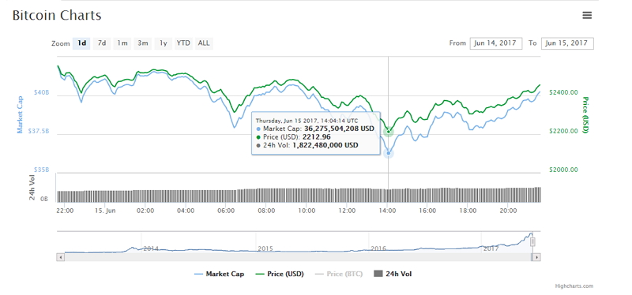Set zoom range to 3m

click(143, 43)
